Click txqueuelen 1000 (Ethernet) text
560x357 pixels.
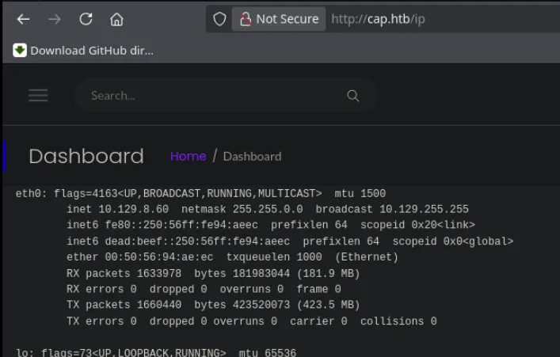click(x=312, y=257)
